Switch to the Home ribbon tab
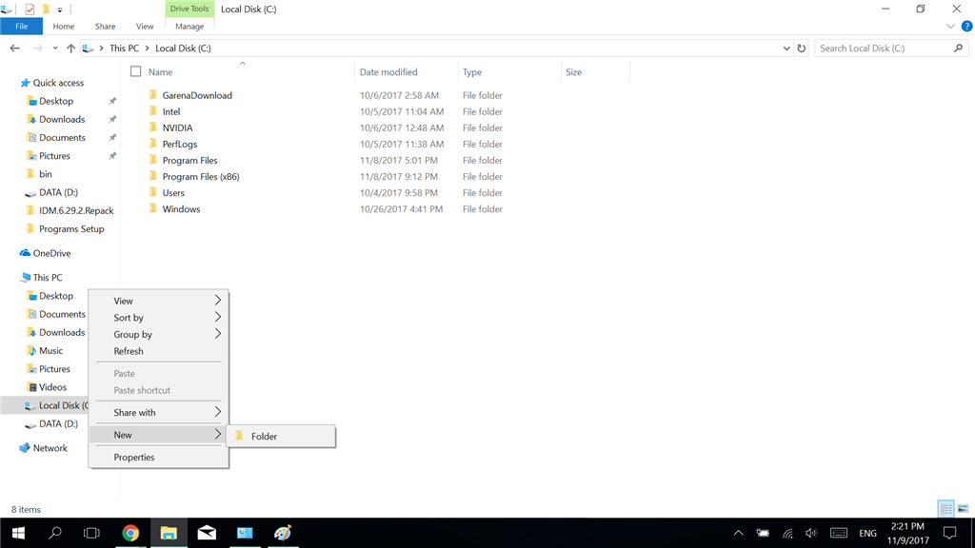975x548 pixels. click(x=64, y=26)
